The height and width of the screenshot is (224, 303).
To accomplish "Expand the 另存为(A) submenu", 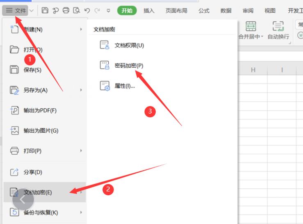I will 81,90.
